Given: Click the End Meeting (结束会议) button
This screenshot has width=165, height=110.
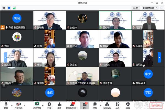Looking at the screenshot, I should coord(155,105).
